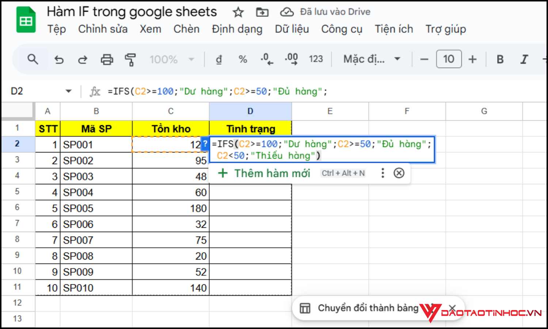Click the Tồn kho header cell

pyautogui.click(x=171, y=129)
